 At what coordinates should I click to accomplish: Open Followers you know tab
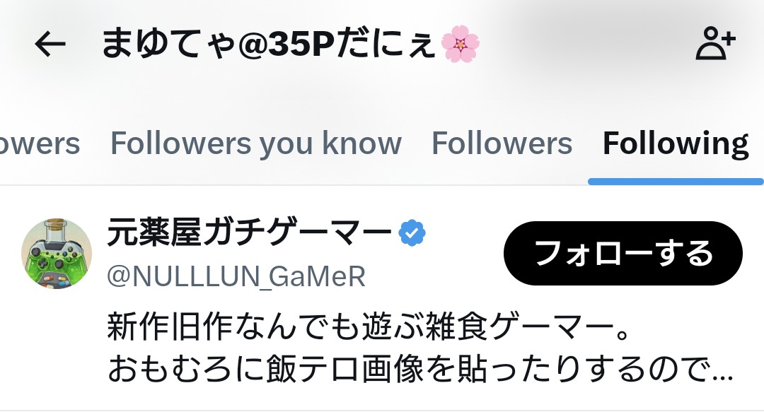click(x=256, y=144)
